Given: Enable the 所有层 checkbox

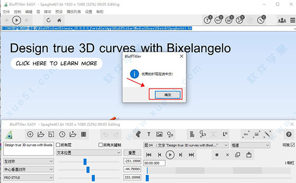Looking at the screenshot, I should [x=58, y=145].
